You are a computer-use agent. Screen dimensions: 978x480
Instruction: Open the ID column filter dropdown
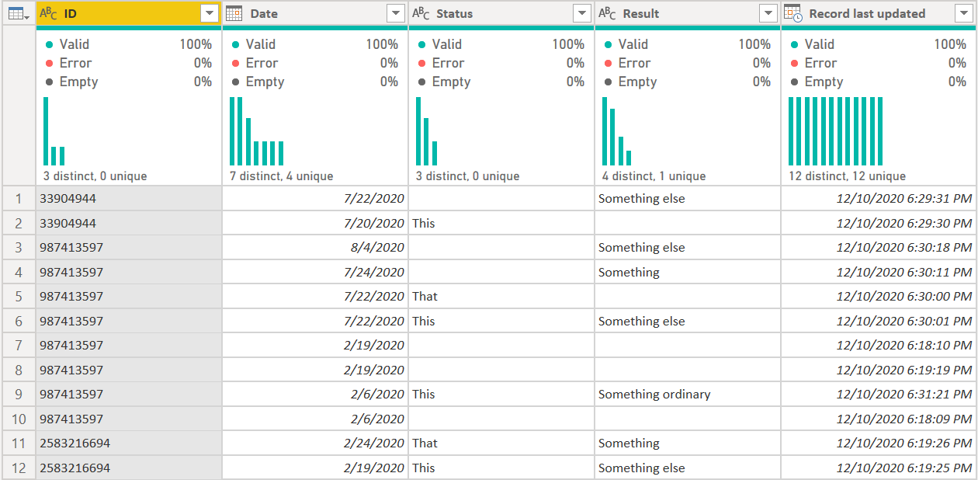point(210,13)
